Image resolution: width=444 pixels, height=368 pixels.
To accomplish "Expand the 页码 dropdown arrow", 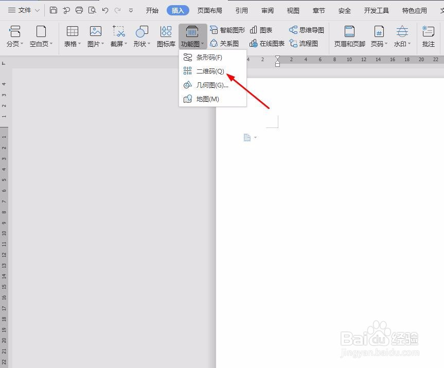I will tap(386, 44).
